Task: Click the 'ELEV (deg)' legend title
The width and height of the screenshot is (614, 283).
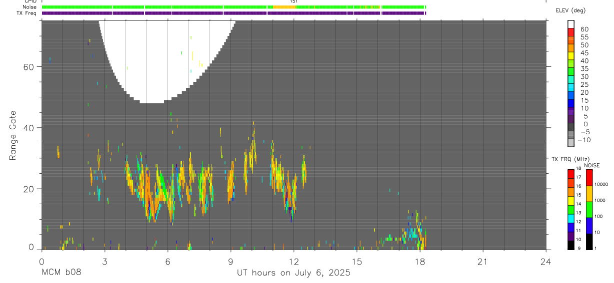Action: tap(570, 10)
